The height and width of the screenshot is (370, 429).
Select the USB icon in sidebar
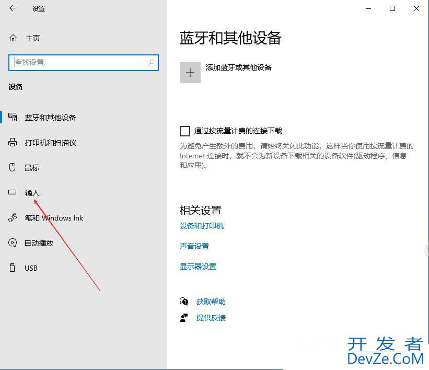pyautogui.click(x=13, y=268)
